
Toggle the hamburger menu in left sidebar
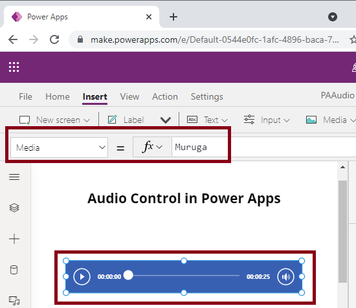[x=14, y=177]
